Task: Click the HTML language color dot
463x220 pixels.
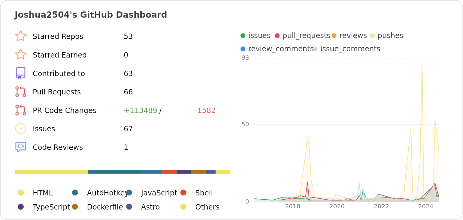Action: 21,192
